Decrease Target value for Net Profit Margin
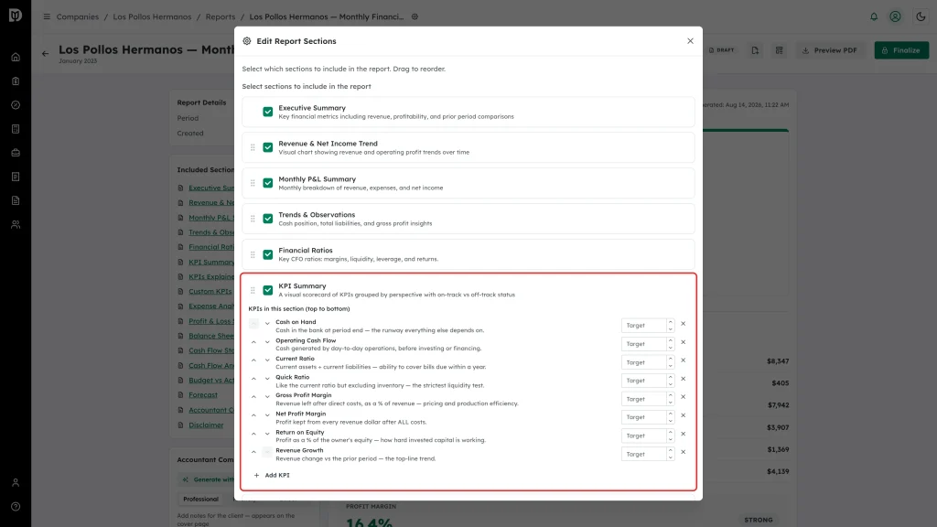The width and height of the screenshot is (937, 527). pyautogui.click(x=671, y=421)
